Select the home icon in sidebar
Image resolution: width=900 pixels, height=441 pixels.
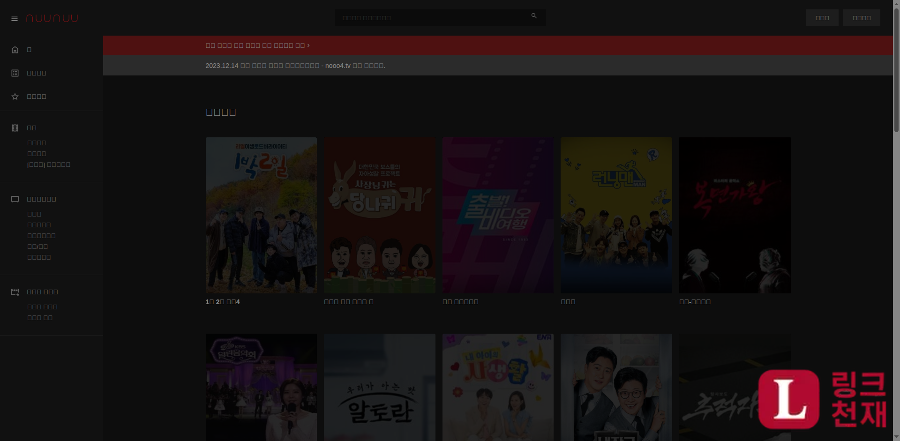pyautogui.click(x=15, y=50)
